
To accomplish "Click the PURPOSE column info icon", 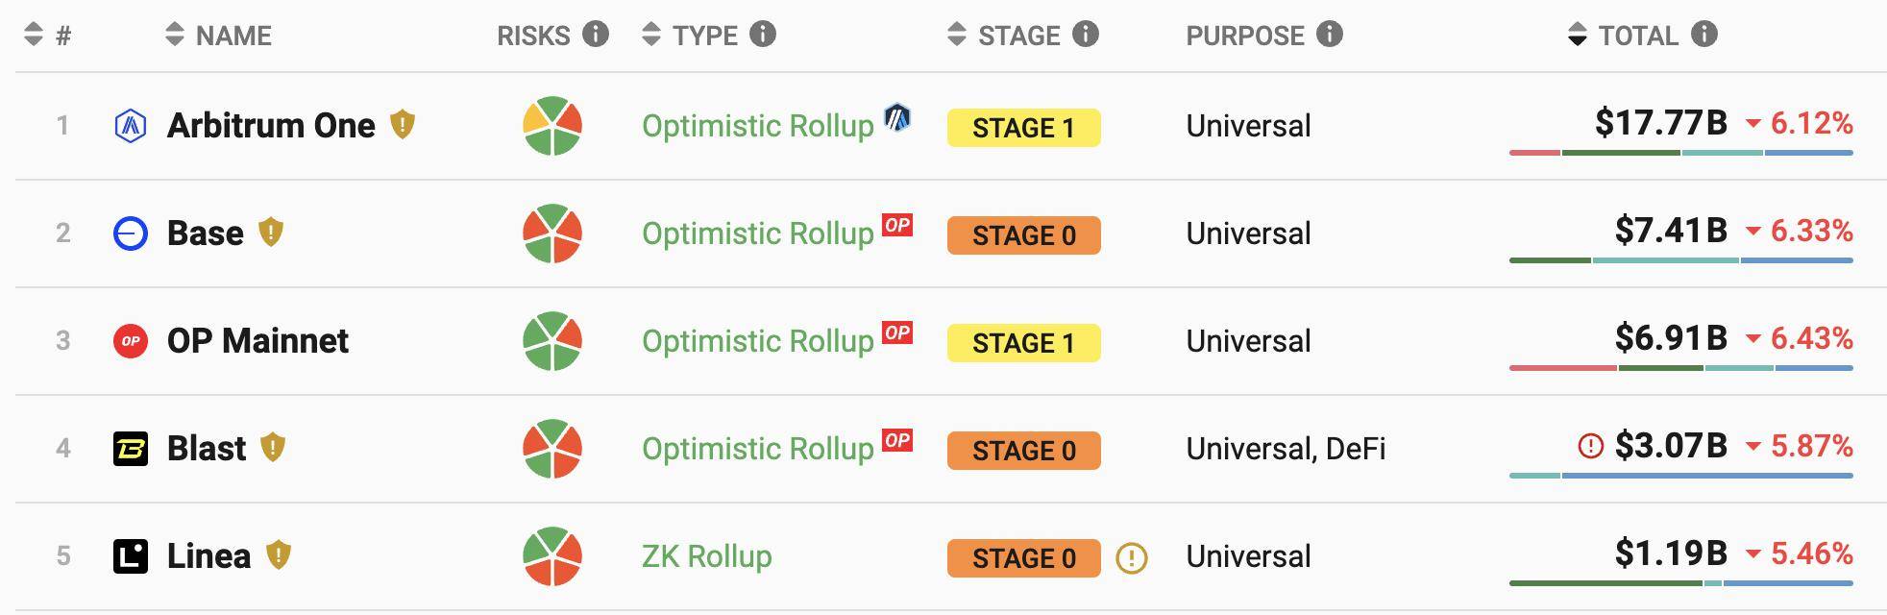I will pos(1330,35).
